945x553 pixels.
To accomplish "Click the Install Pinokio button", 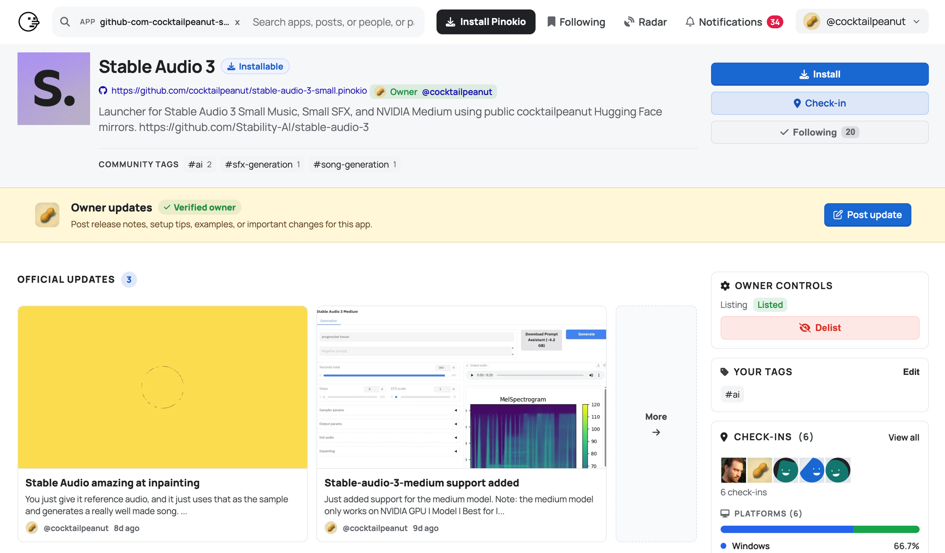I will [x=486, y=22].
